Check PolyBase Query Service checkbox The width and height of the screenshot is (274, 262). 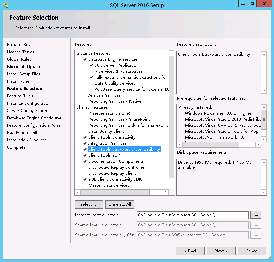click(91, 89)
